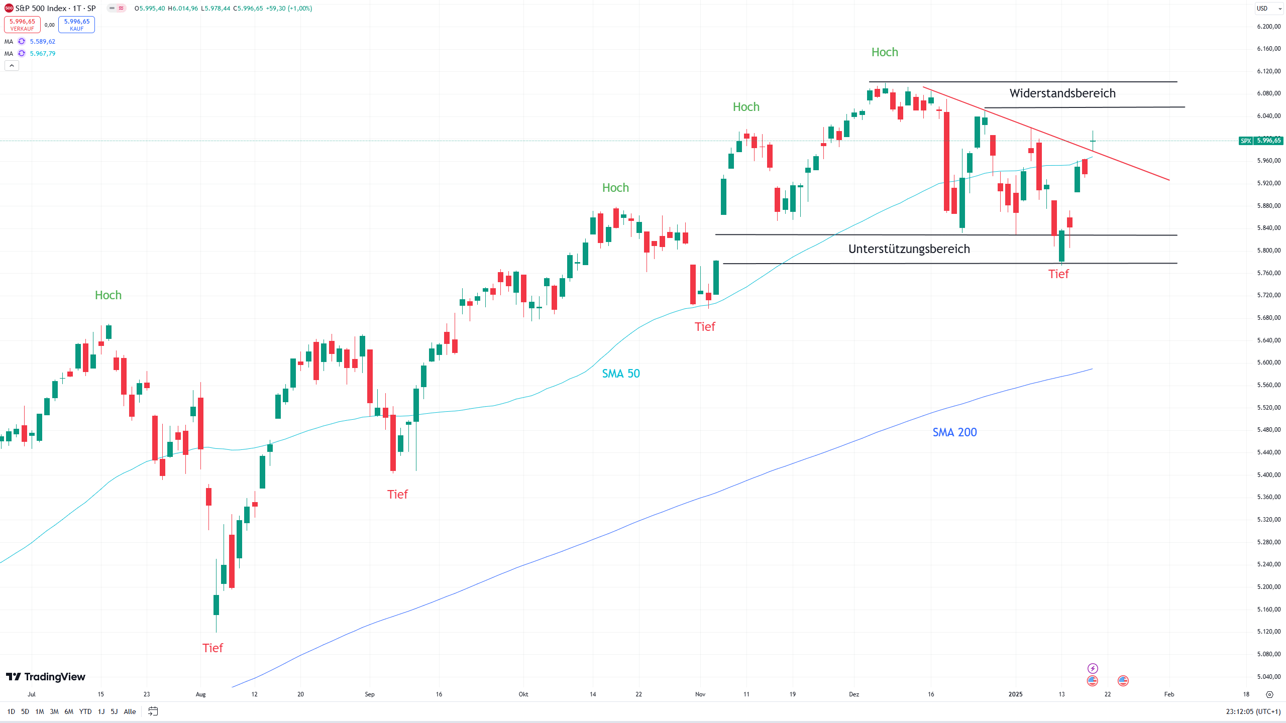The height and width of the screenshot is (723, 1286).
Task: Open the US flag economic event below lightning icon
Action: pos(1092,681)
